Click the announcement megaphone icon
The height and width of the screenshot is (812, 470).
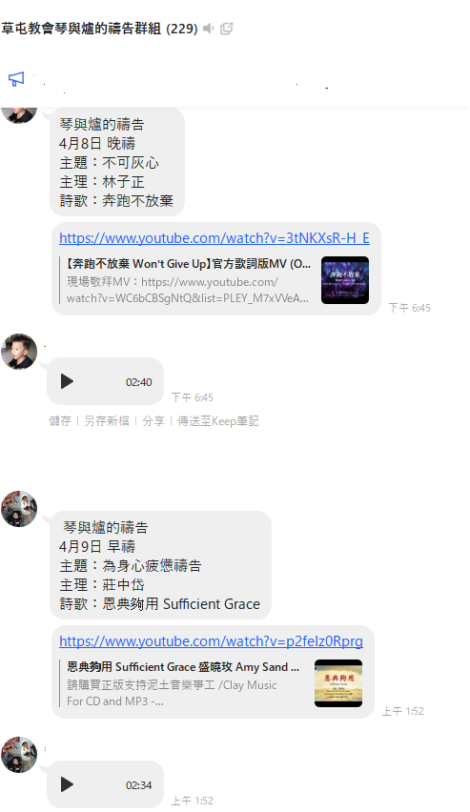[16, 79]
